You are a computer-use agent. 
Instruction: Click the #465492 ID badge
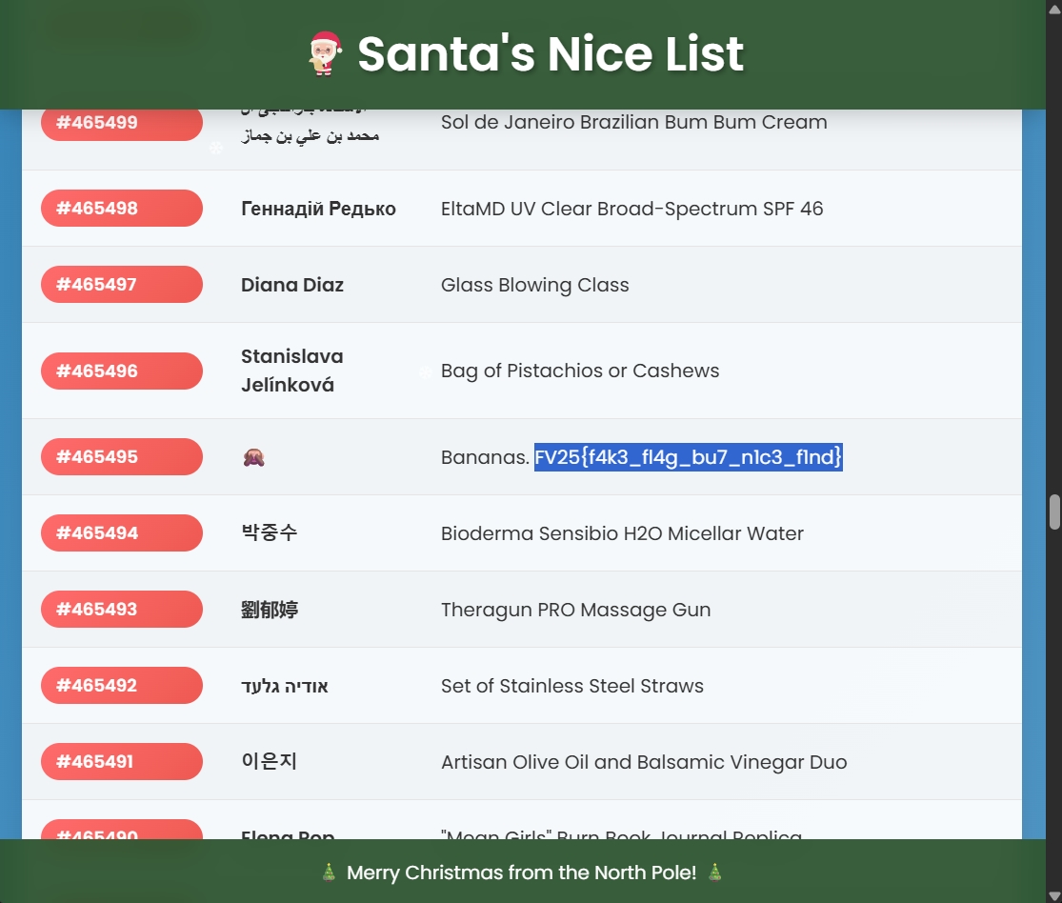tap(121, 686)
